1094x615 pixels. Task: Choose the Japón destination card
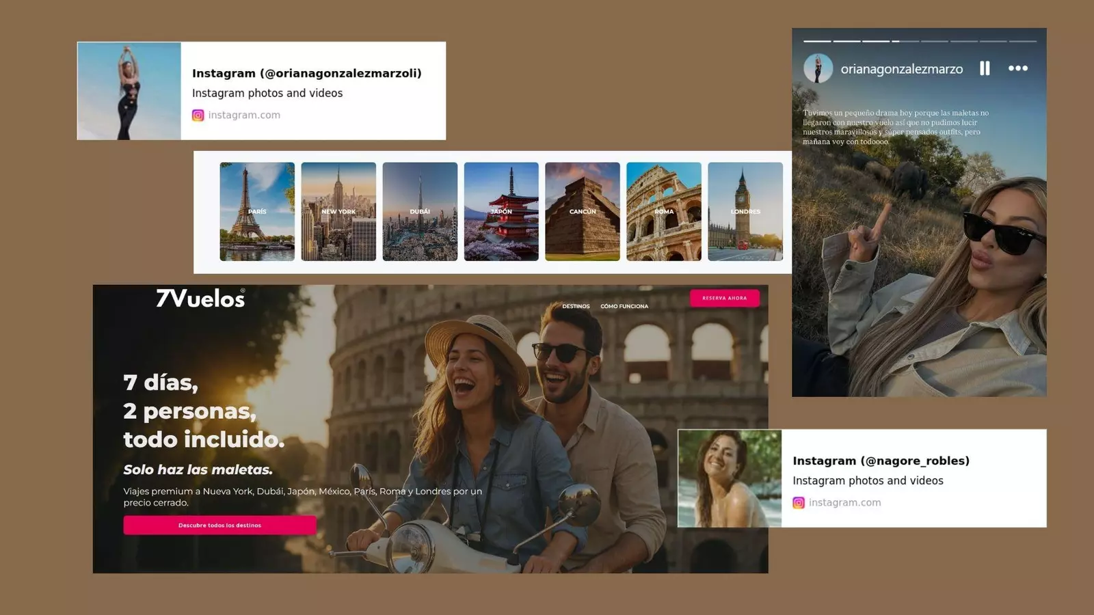click(x=501, y=212)
